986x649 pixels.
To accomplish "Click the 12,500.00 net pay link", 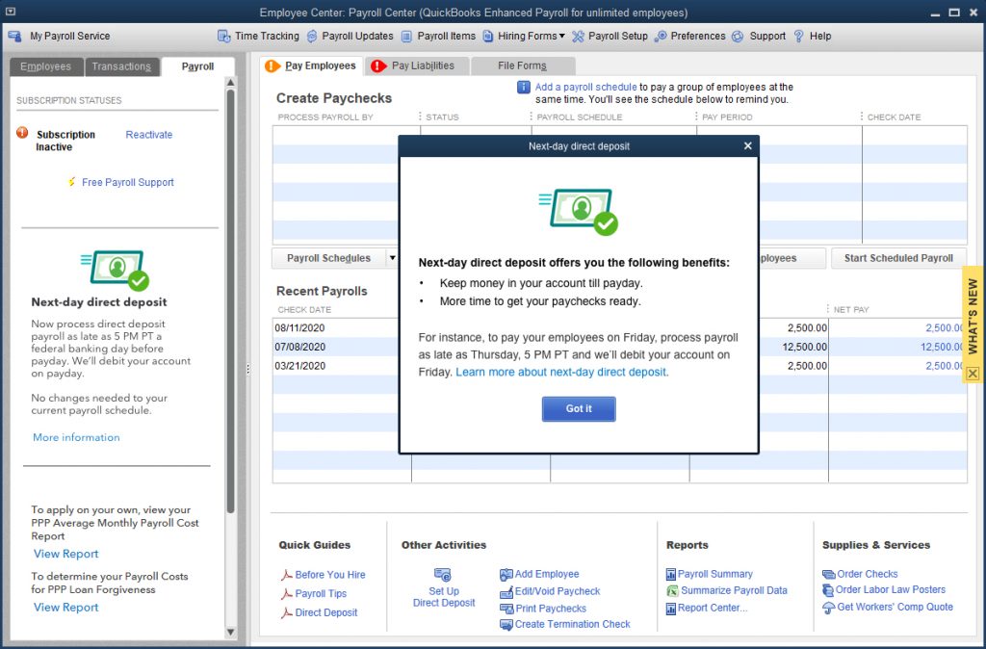I will (944, 347).
